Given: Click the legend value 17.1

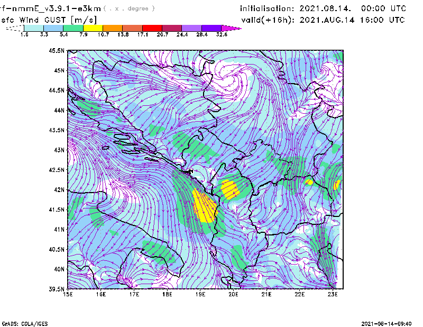Looking at the screenshot, I should [143, 34].
